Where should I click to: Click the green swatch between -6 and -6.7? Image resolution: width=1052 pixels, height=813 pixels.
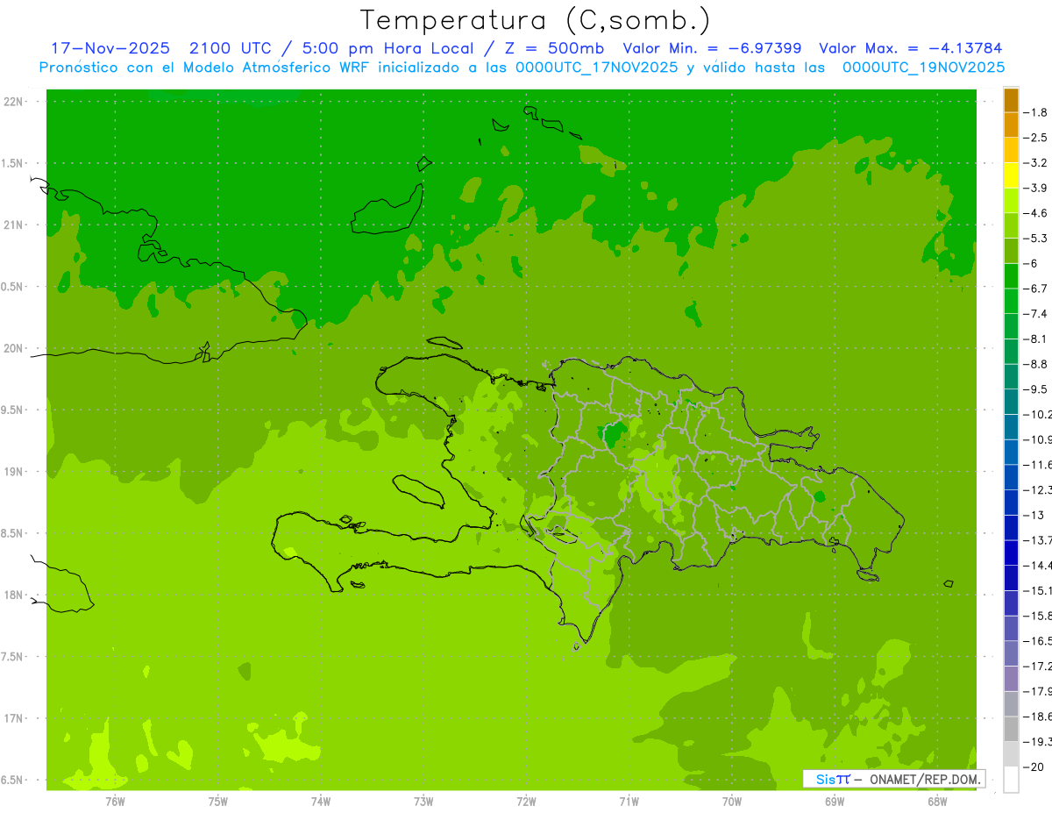click(x=1011, y=276)
